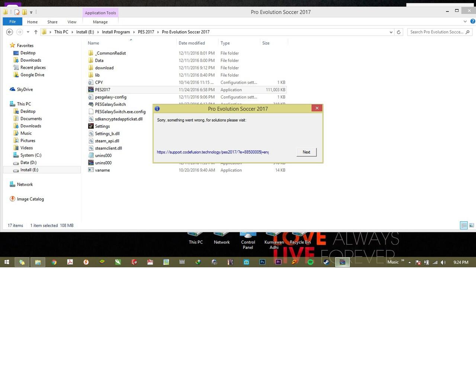
Task: Close the Pro Evolution Soccer 2017 error dialog
Action: click(317, 108)
